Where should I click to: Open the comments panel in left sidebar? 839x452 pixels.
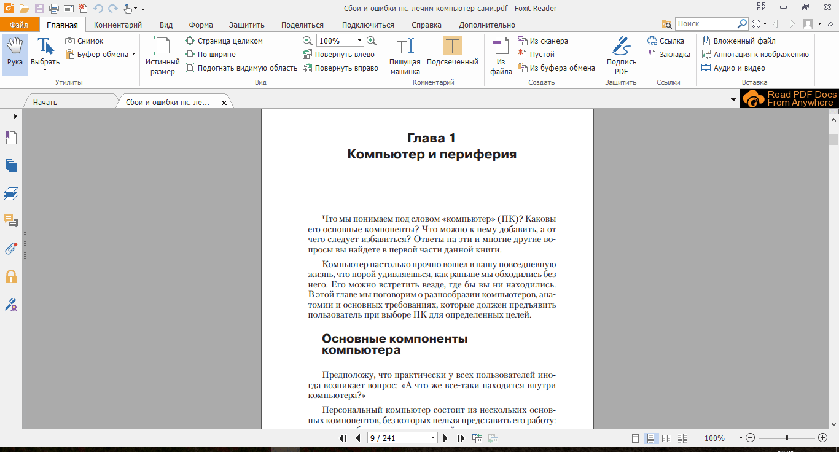click(10, 220)
